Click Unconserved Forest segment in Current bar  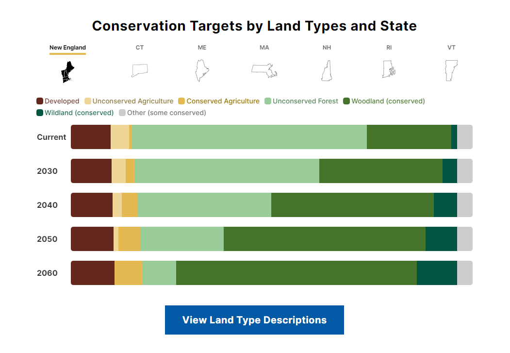click(249, 137)
